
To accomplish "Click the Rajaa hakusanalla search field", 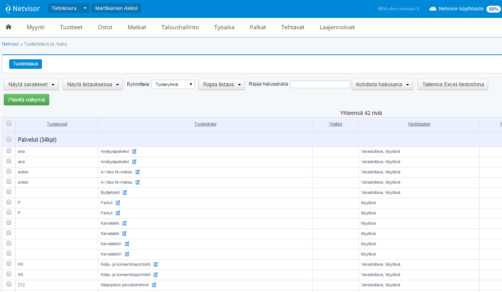I will coord(320,84).
